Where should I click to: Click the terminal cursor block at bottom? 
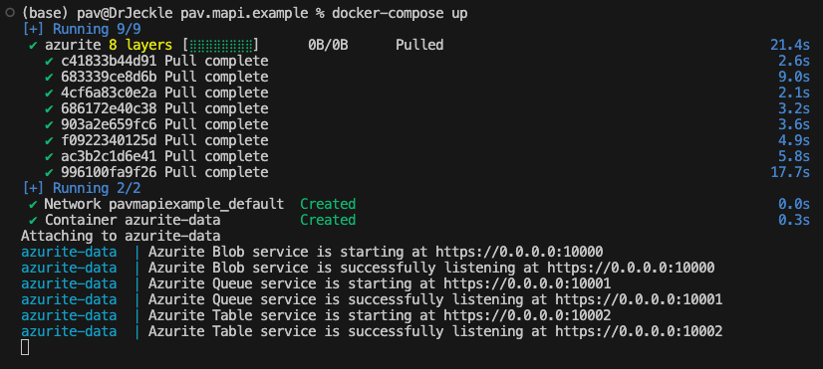click(25, 347)
